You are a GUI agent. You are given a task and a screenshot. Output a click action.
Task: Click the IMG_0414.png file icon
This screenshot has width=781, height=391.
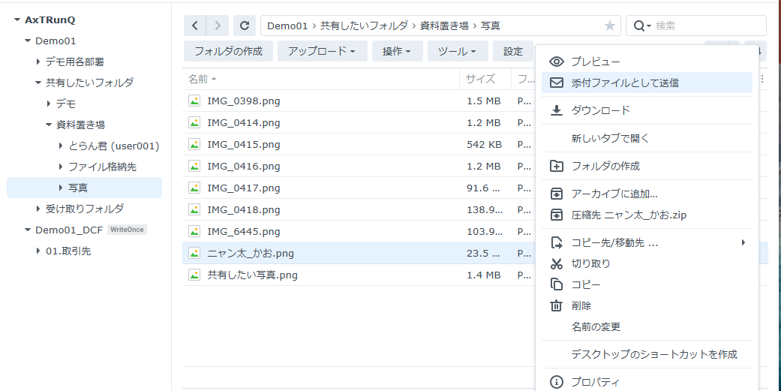click(x=194, y=122)
